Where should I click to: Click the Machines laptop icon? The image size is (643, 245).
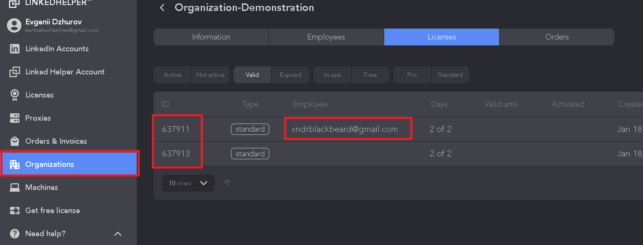[x=14, y=187]
